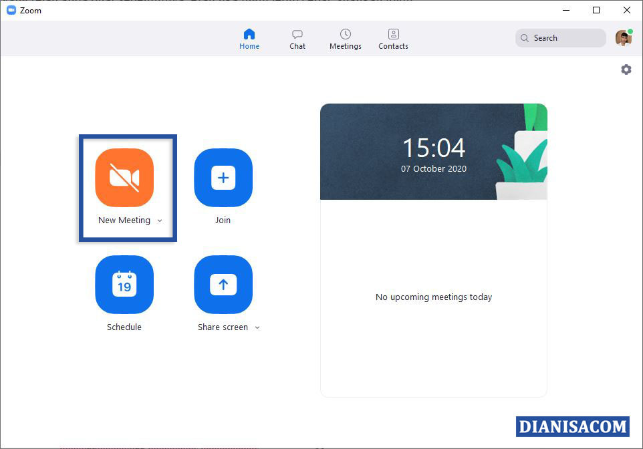Click the Join text label
643x449 pixels.
[x=223, y=220]
